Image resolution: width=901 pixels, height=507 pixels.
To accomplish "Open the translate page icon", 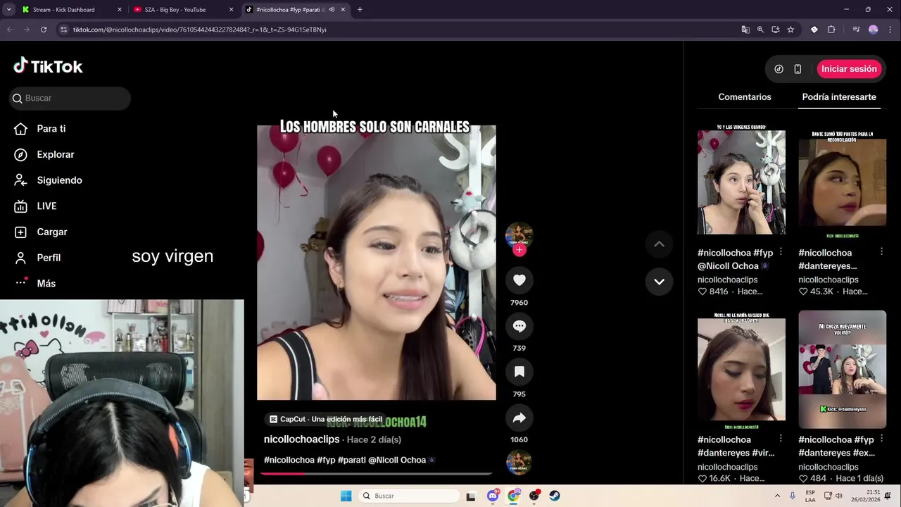I will (745, 30).
